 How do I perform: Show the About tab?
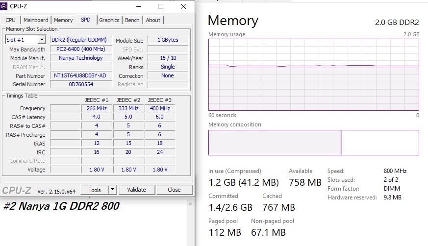pos(153,20)
